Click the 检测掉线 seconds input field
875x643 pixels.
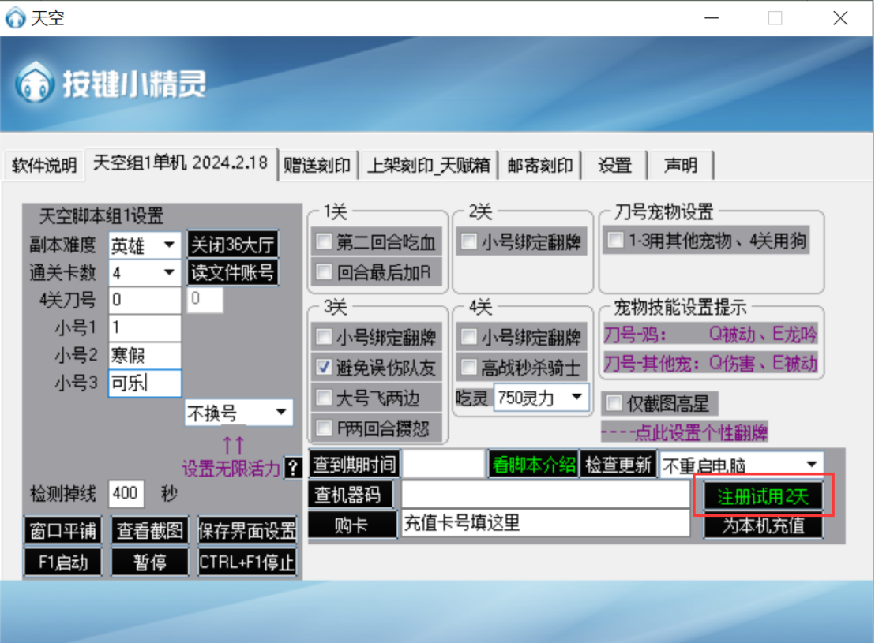coord(125,494)
